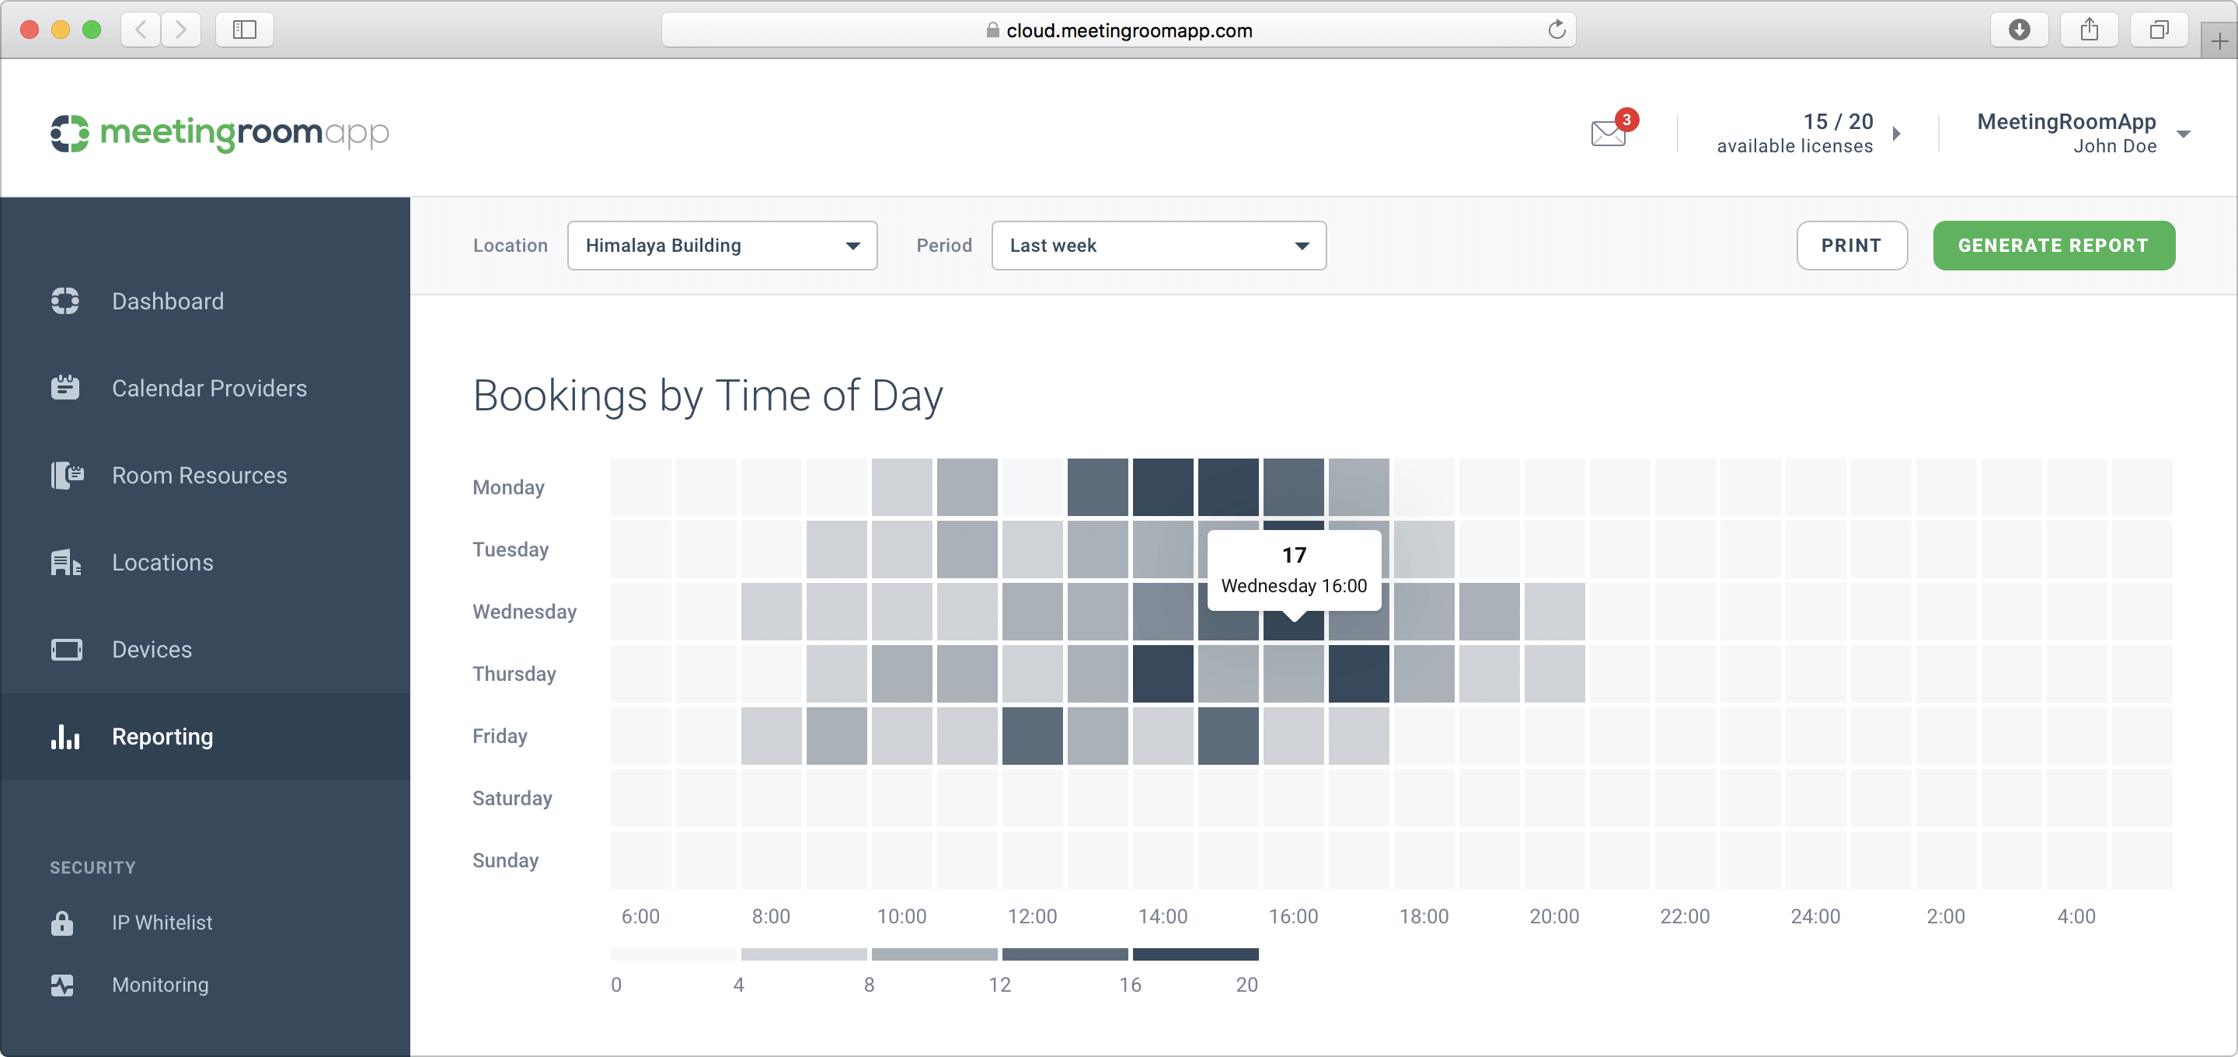
Task: Click the PRINT button
Action: pos(1851,245)
